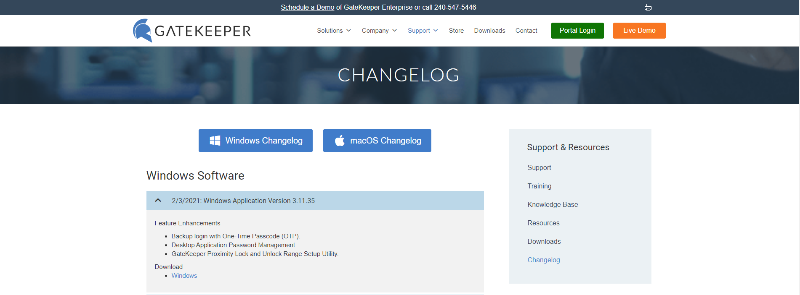Screen dimensions: 800x295
Task: Open the Support nav menu
Action: click(419, 31)
